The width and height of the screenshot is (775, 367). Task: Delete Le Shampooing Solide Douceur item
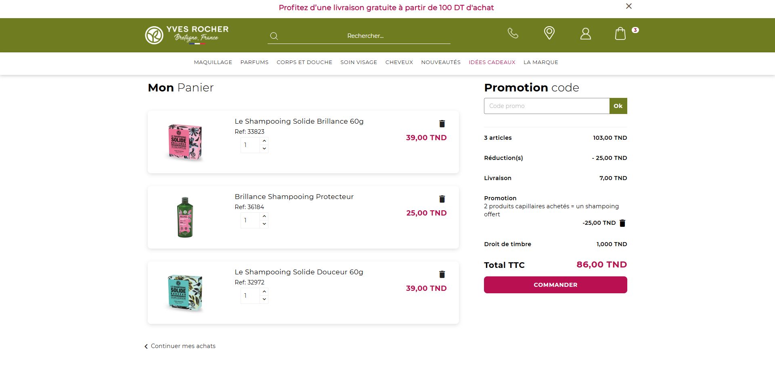pyautogui.click(x=442, y=274)
